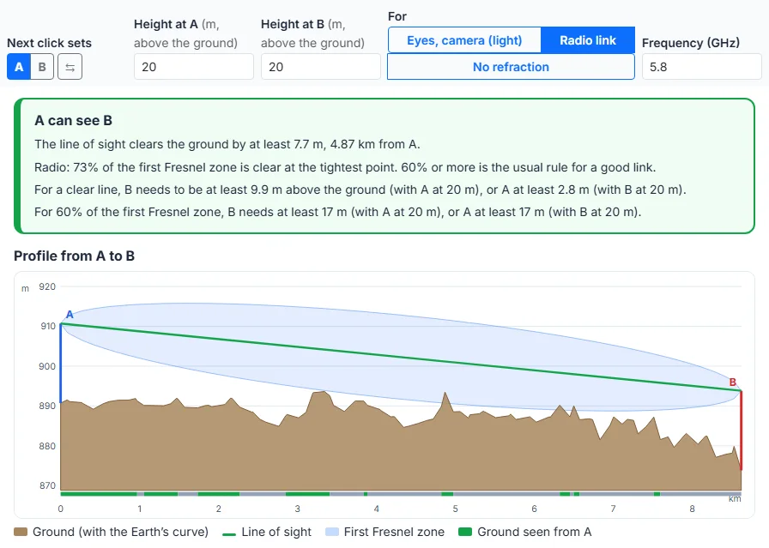This screenshot has height=548, width=769.
Task: Click the blue A marker on profile
Action: [x=70, y=315]
